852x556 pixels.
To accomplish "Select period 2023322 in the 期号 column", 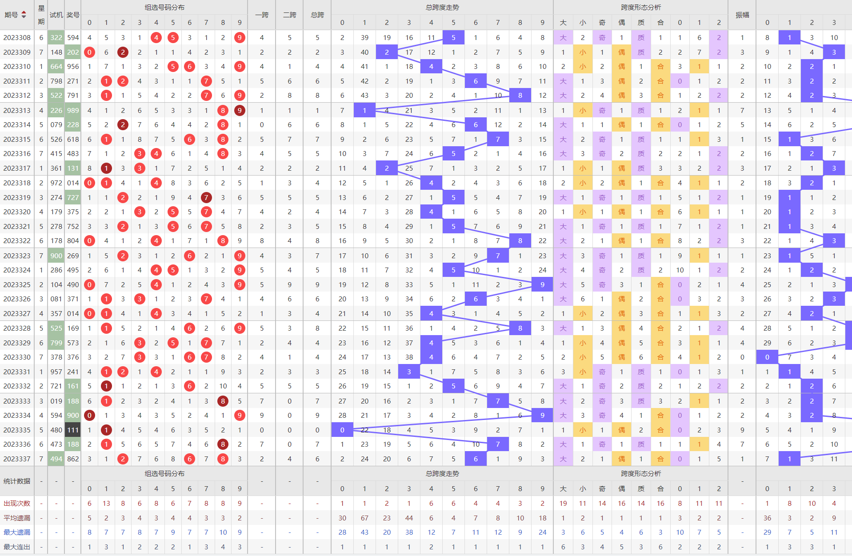I will [x=17, y=241].
